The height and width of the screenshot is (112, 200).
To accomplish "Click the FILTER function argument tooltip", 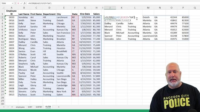I will point(117,20).
